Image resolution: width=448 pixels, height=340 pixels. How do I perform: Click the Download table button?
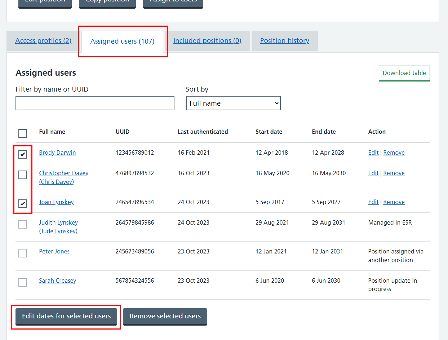tap(404, 73)
